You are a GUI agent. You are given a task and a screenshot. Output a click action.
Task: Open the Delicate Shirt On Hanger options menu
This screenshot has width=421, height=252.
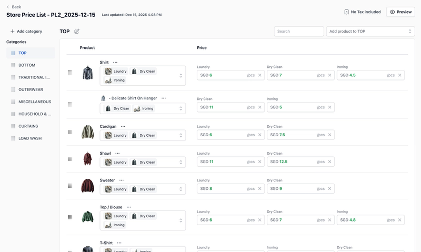coord(164,98)
